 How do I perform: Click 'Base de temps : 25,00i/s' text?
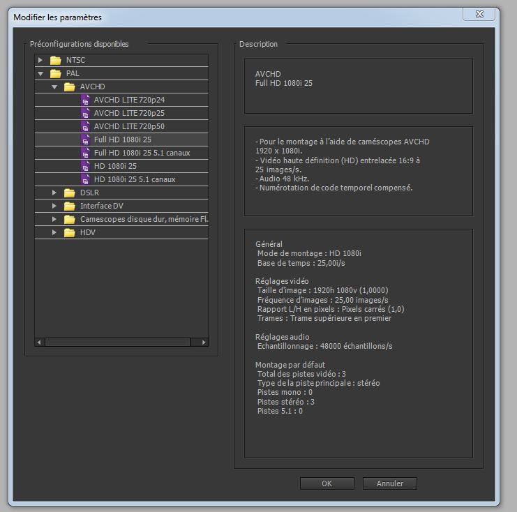tap(301, 263)
